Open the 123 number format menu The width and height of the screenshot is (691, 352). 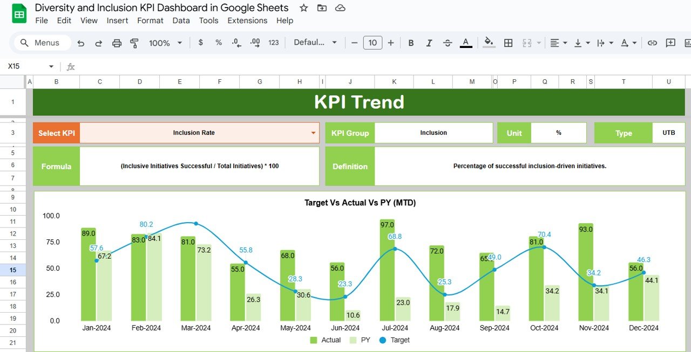pyautogui.click(x=274, y=43)
